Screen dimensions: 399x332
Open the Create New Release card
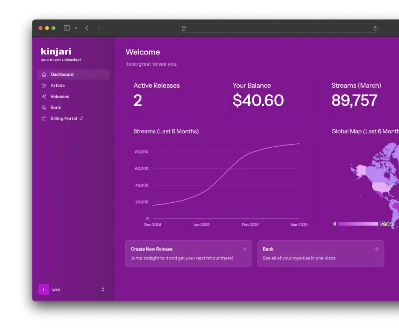point(189,253)
